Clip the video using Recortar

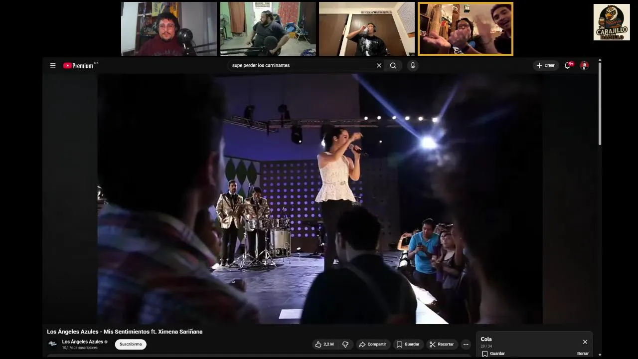(442, 344)
